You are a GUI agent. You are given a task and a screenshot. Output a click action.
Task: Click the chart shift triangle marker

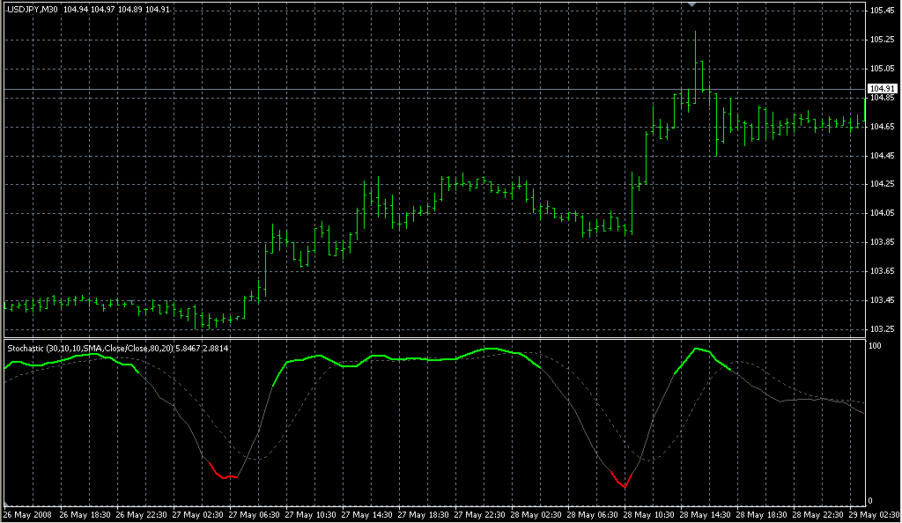point(693,5)
